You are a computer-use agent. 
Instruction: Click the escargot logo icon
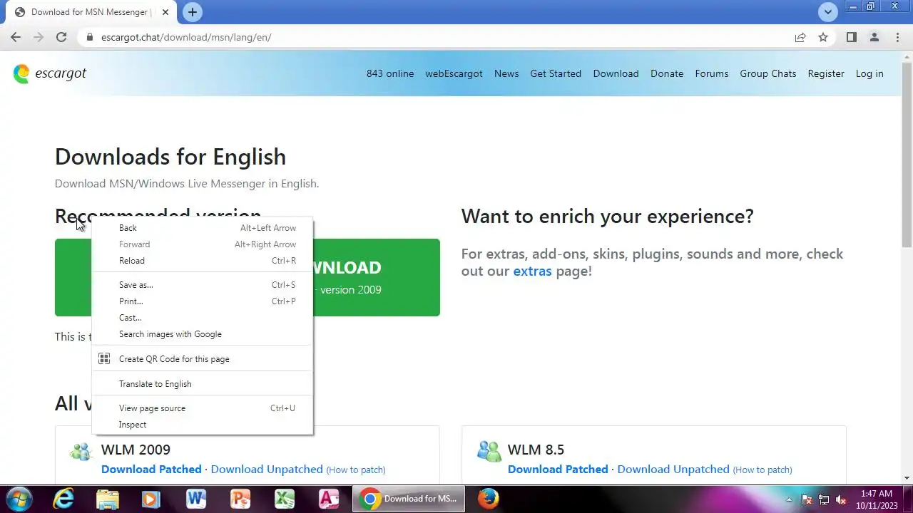(x=21, y=73)
